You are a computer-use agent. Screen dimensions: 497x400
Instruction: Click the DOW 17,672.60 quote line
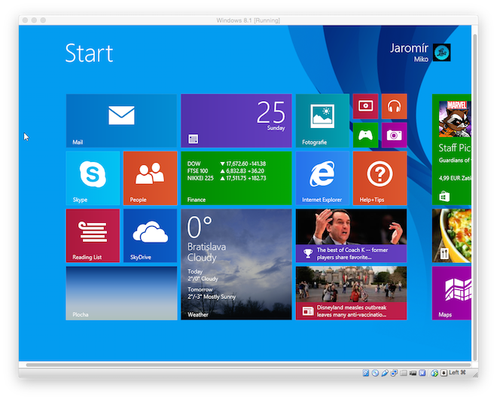227,164
